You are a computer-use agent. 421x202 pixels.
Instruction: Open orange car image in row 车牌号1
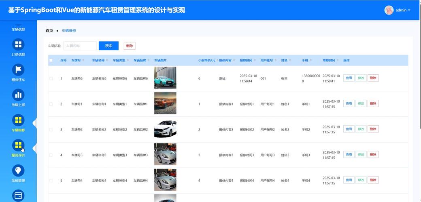pos(165,103)
